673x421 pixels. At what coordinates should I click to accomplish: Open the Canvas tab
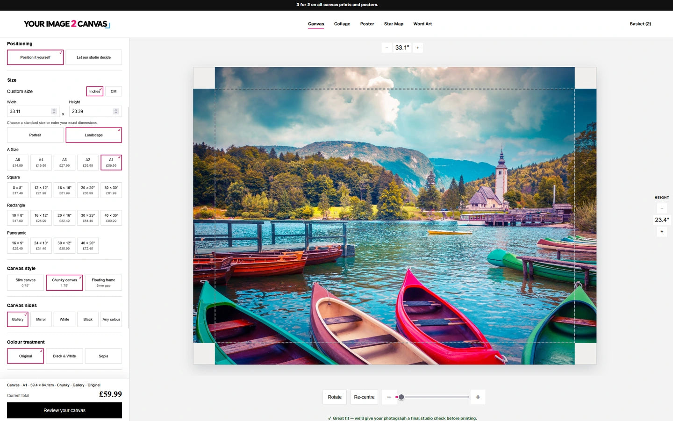316,24
